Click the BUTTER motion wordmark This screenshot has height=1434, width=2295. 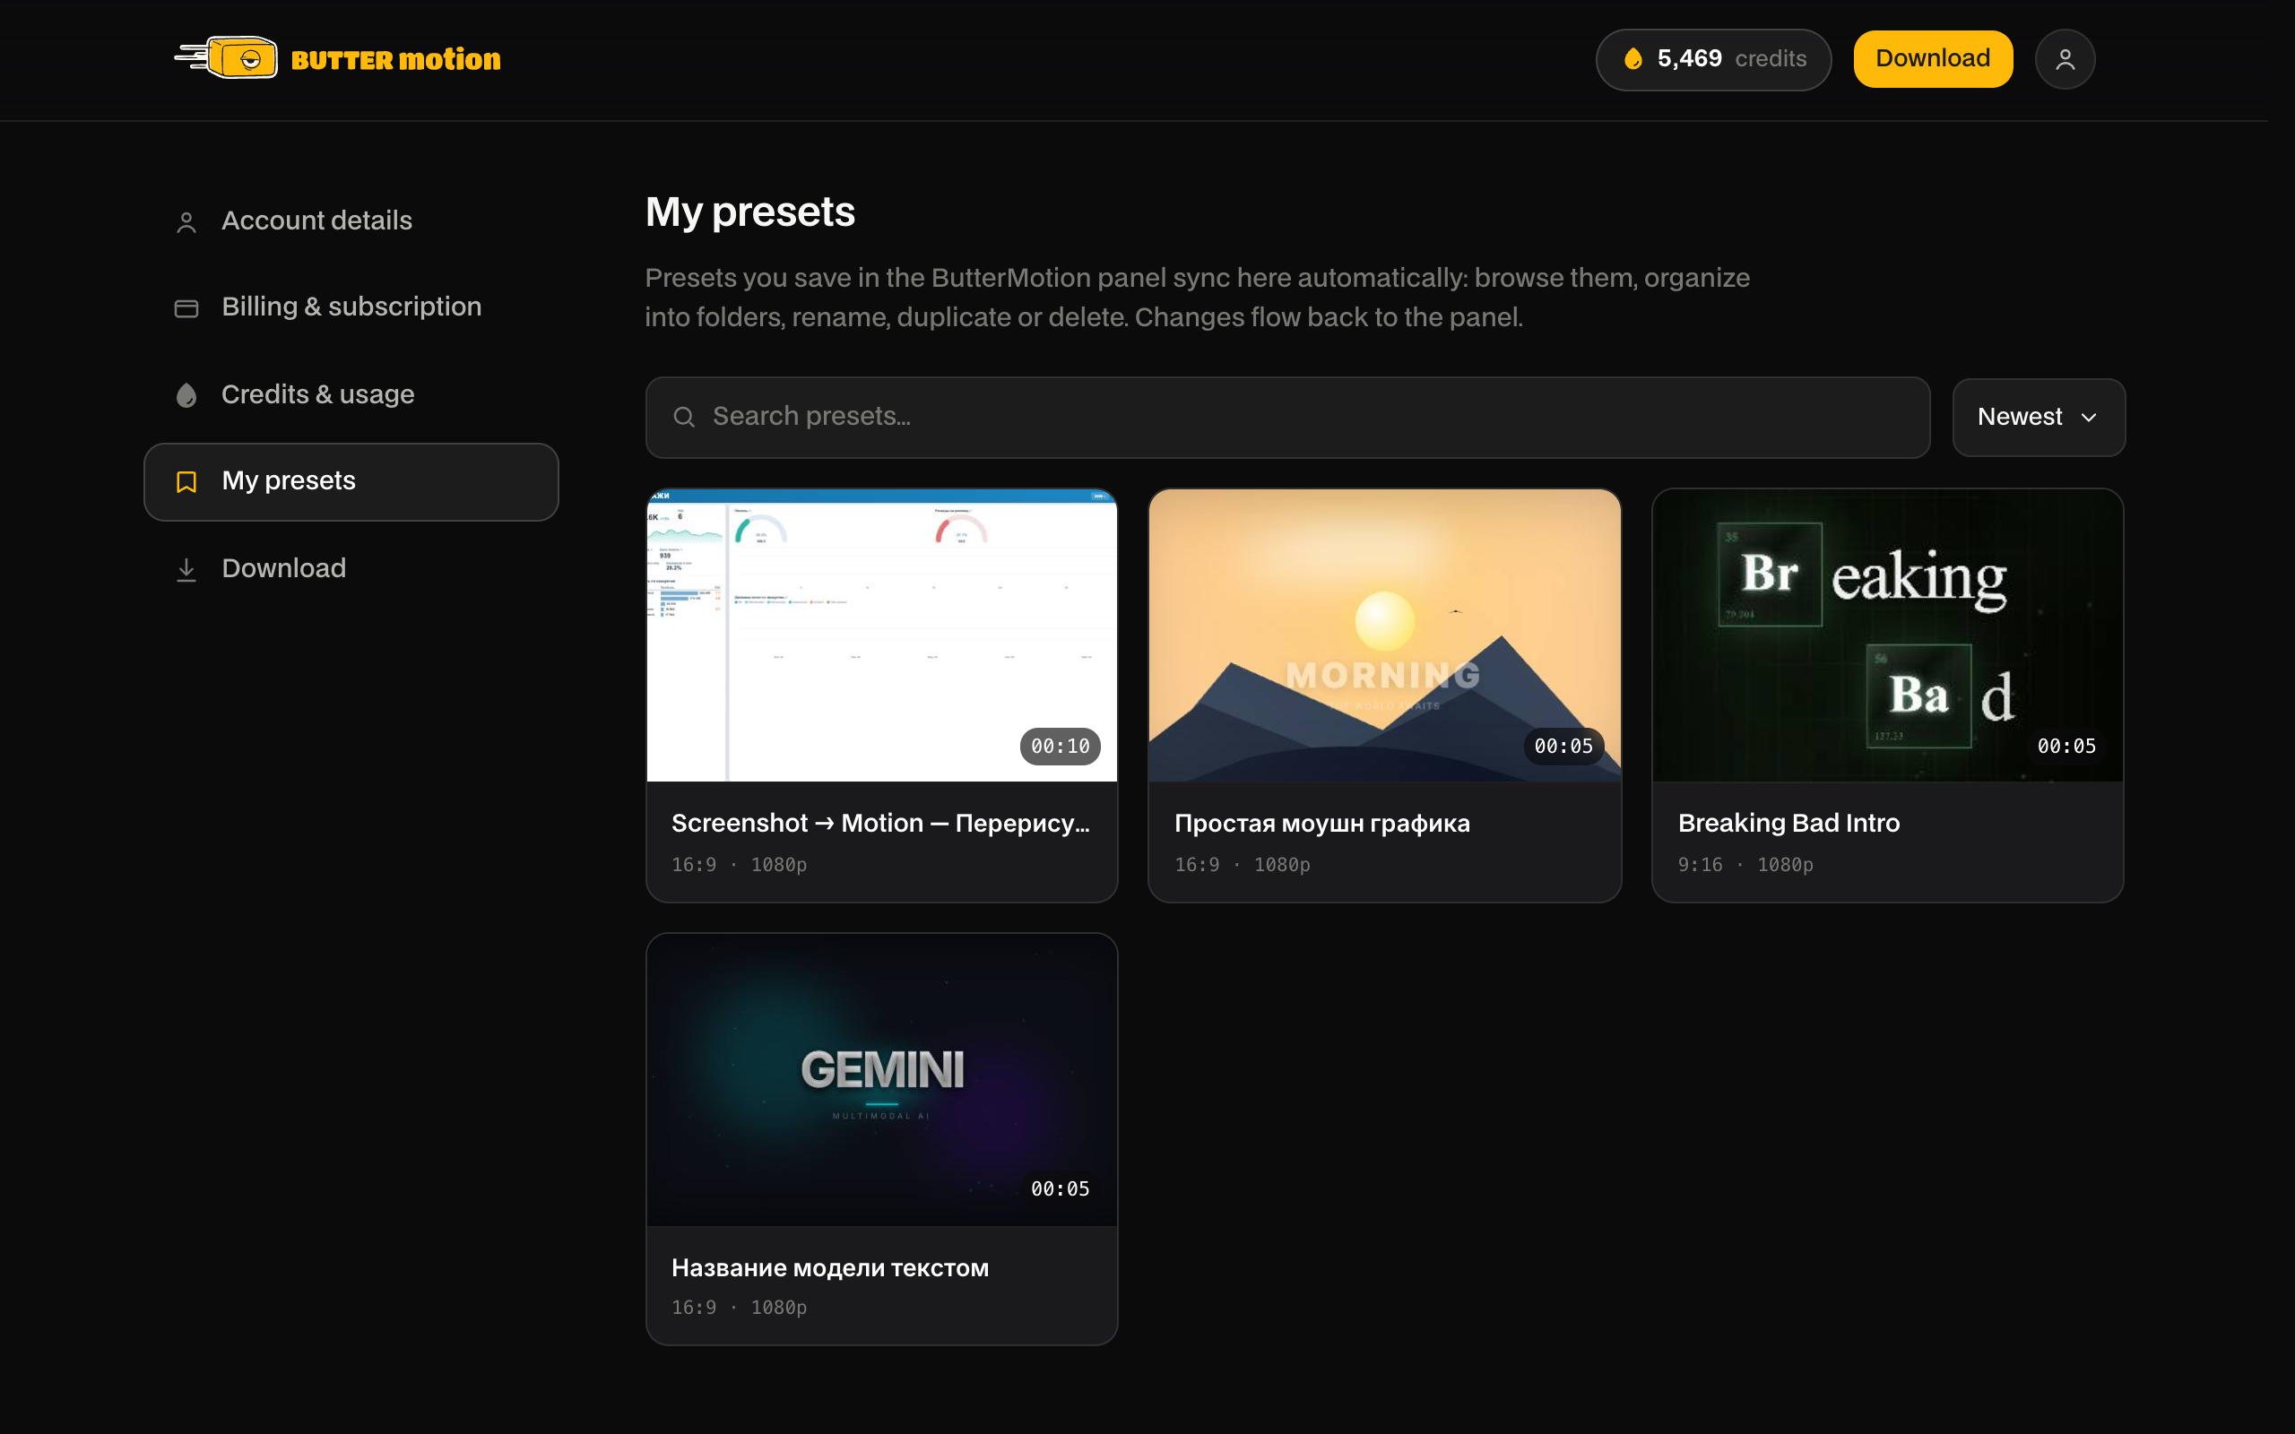(396, 60)
